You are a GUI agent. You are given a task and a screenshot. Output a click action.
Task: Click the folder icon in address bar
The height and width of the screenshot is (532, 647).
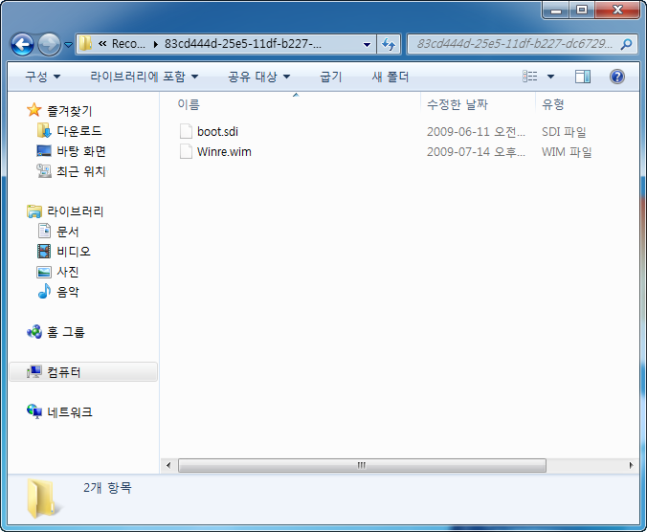[85, 43]
